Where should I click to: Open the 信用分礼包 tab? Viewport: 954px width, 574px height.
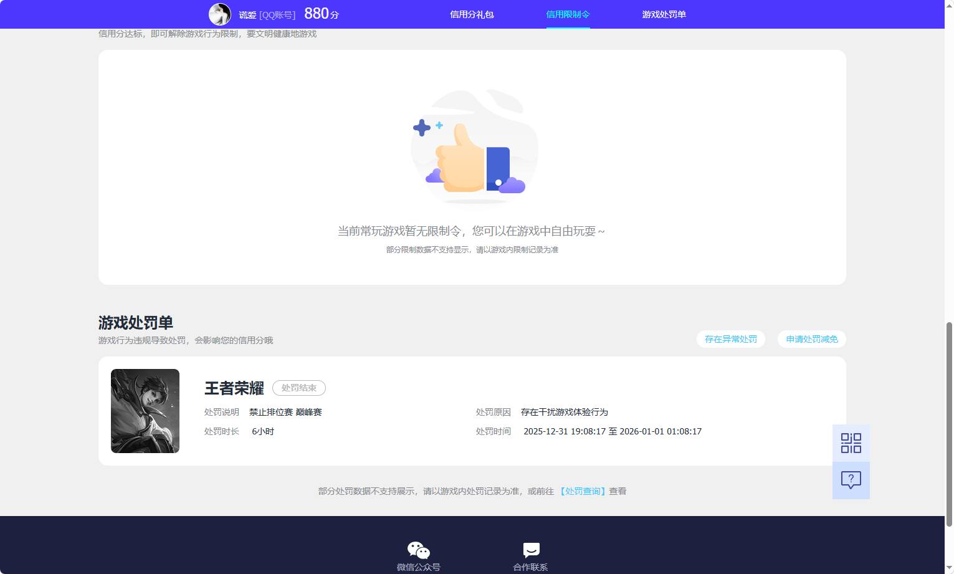click(472, 14)
